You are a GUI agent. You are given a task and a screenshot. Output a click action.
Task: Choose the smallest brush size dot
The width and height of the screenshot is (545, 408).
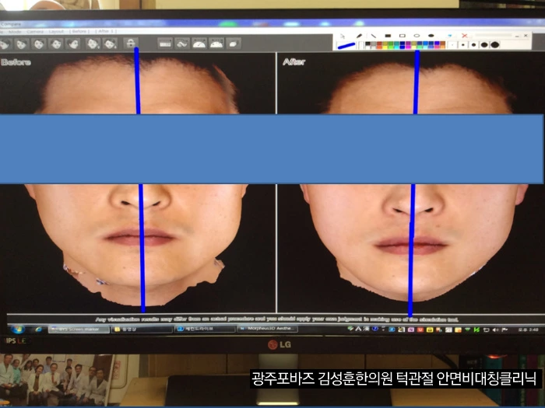(x=452, y=45)
